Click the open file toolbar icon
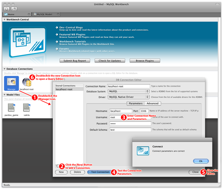This screenshot has width=223, height=189. point(14,9)
